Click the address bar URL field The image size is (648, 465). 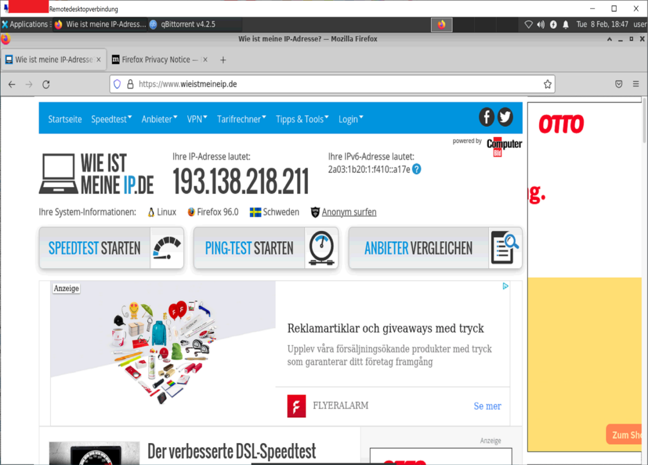click(332, 84)
